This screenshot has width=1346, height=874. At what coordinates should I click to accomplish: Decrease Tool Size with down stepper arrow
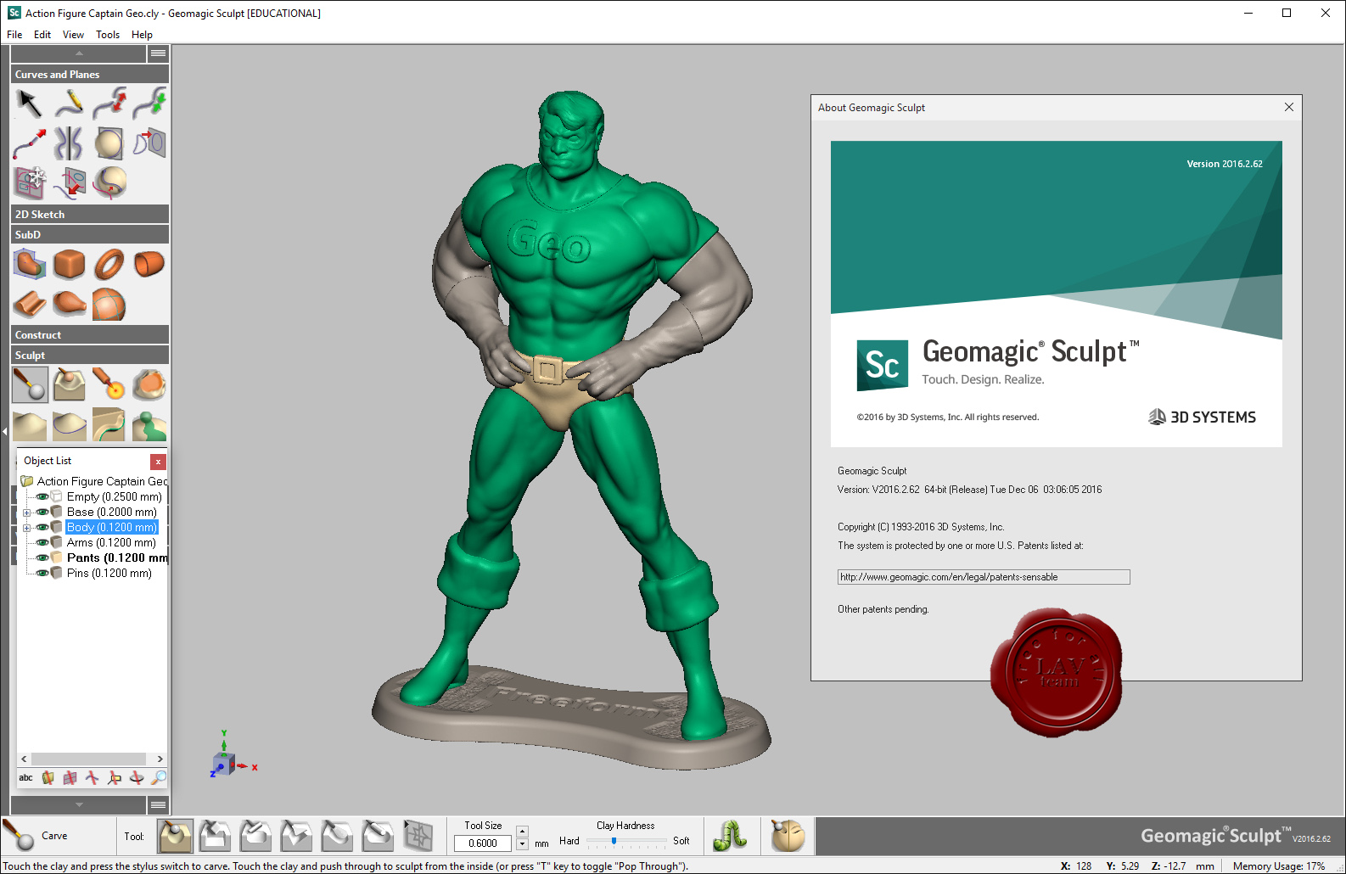pyautogui.click(x=522, y=844)
